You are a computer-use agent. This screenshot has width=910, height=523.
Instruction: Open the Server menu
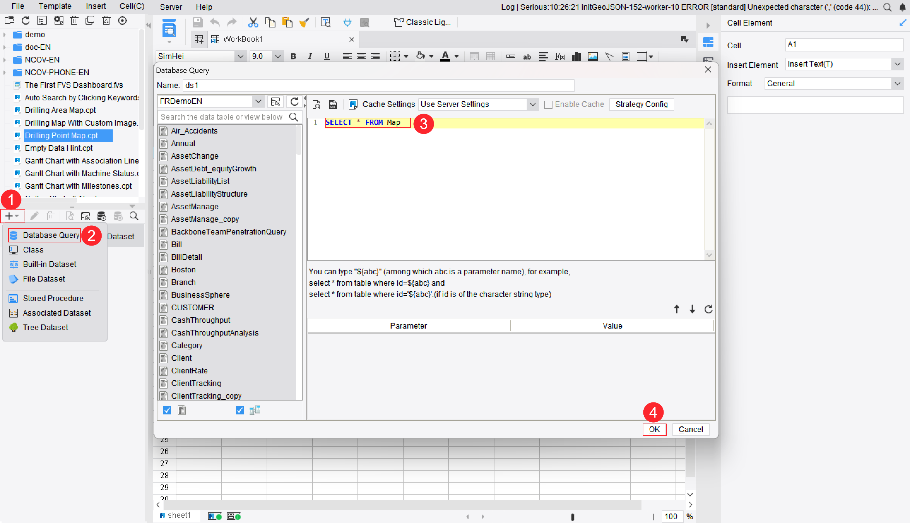[170, 7]
